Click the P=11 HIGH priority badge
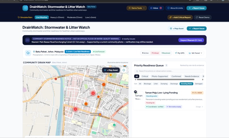229x138 pixels. pos(197,93)
